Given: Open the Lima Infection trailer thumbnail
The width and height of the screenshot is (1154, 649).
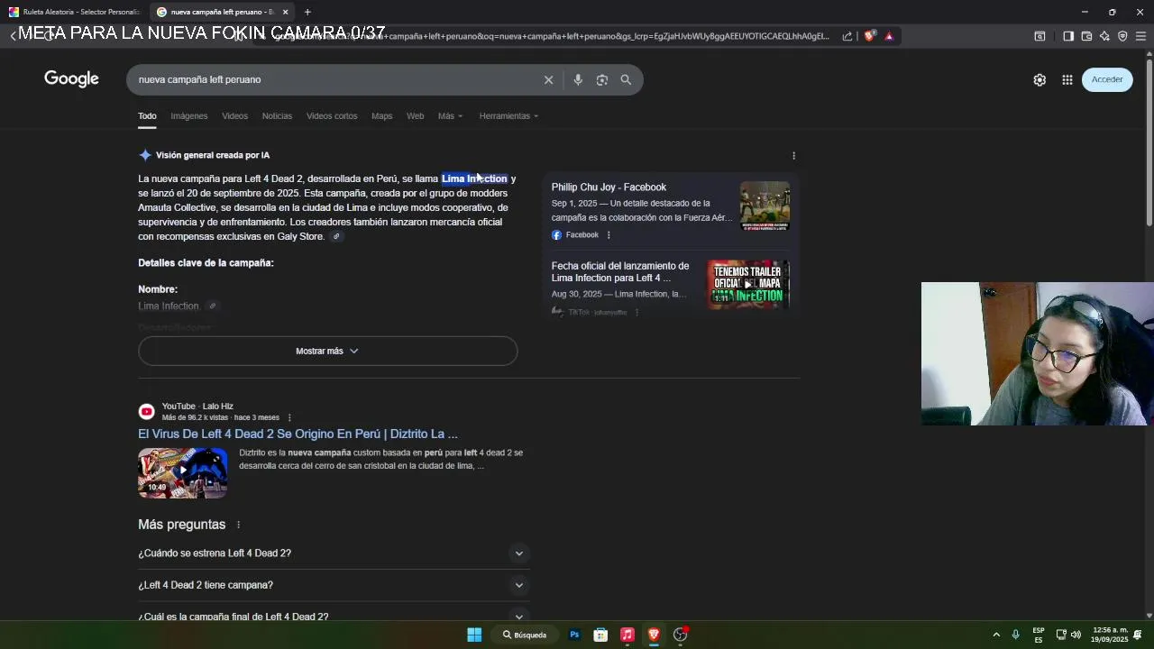Looking at the screenshot, I should (748, 285).
